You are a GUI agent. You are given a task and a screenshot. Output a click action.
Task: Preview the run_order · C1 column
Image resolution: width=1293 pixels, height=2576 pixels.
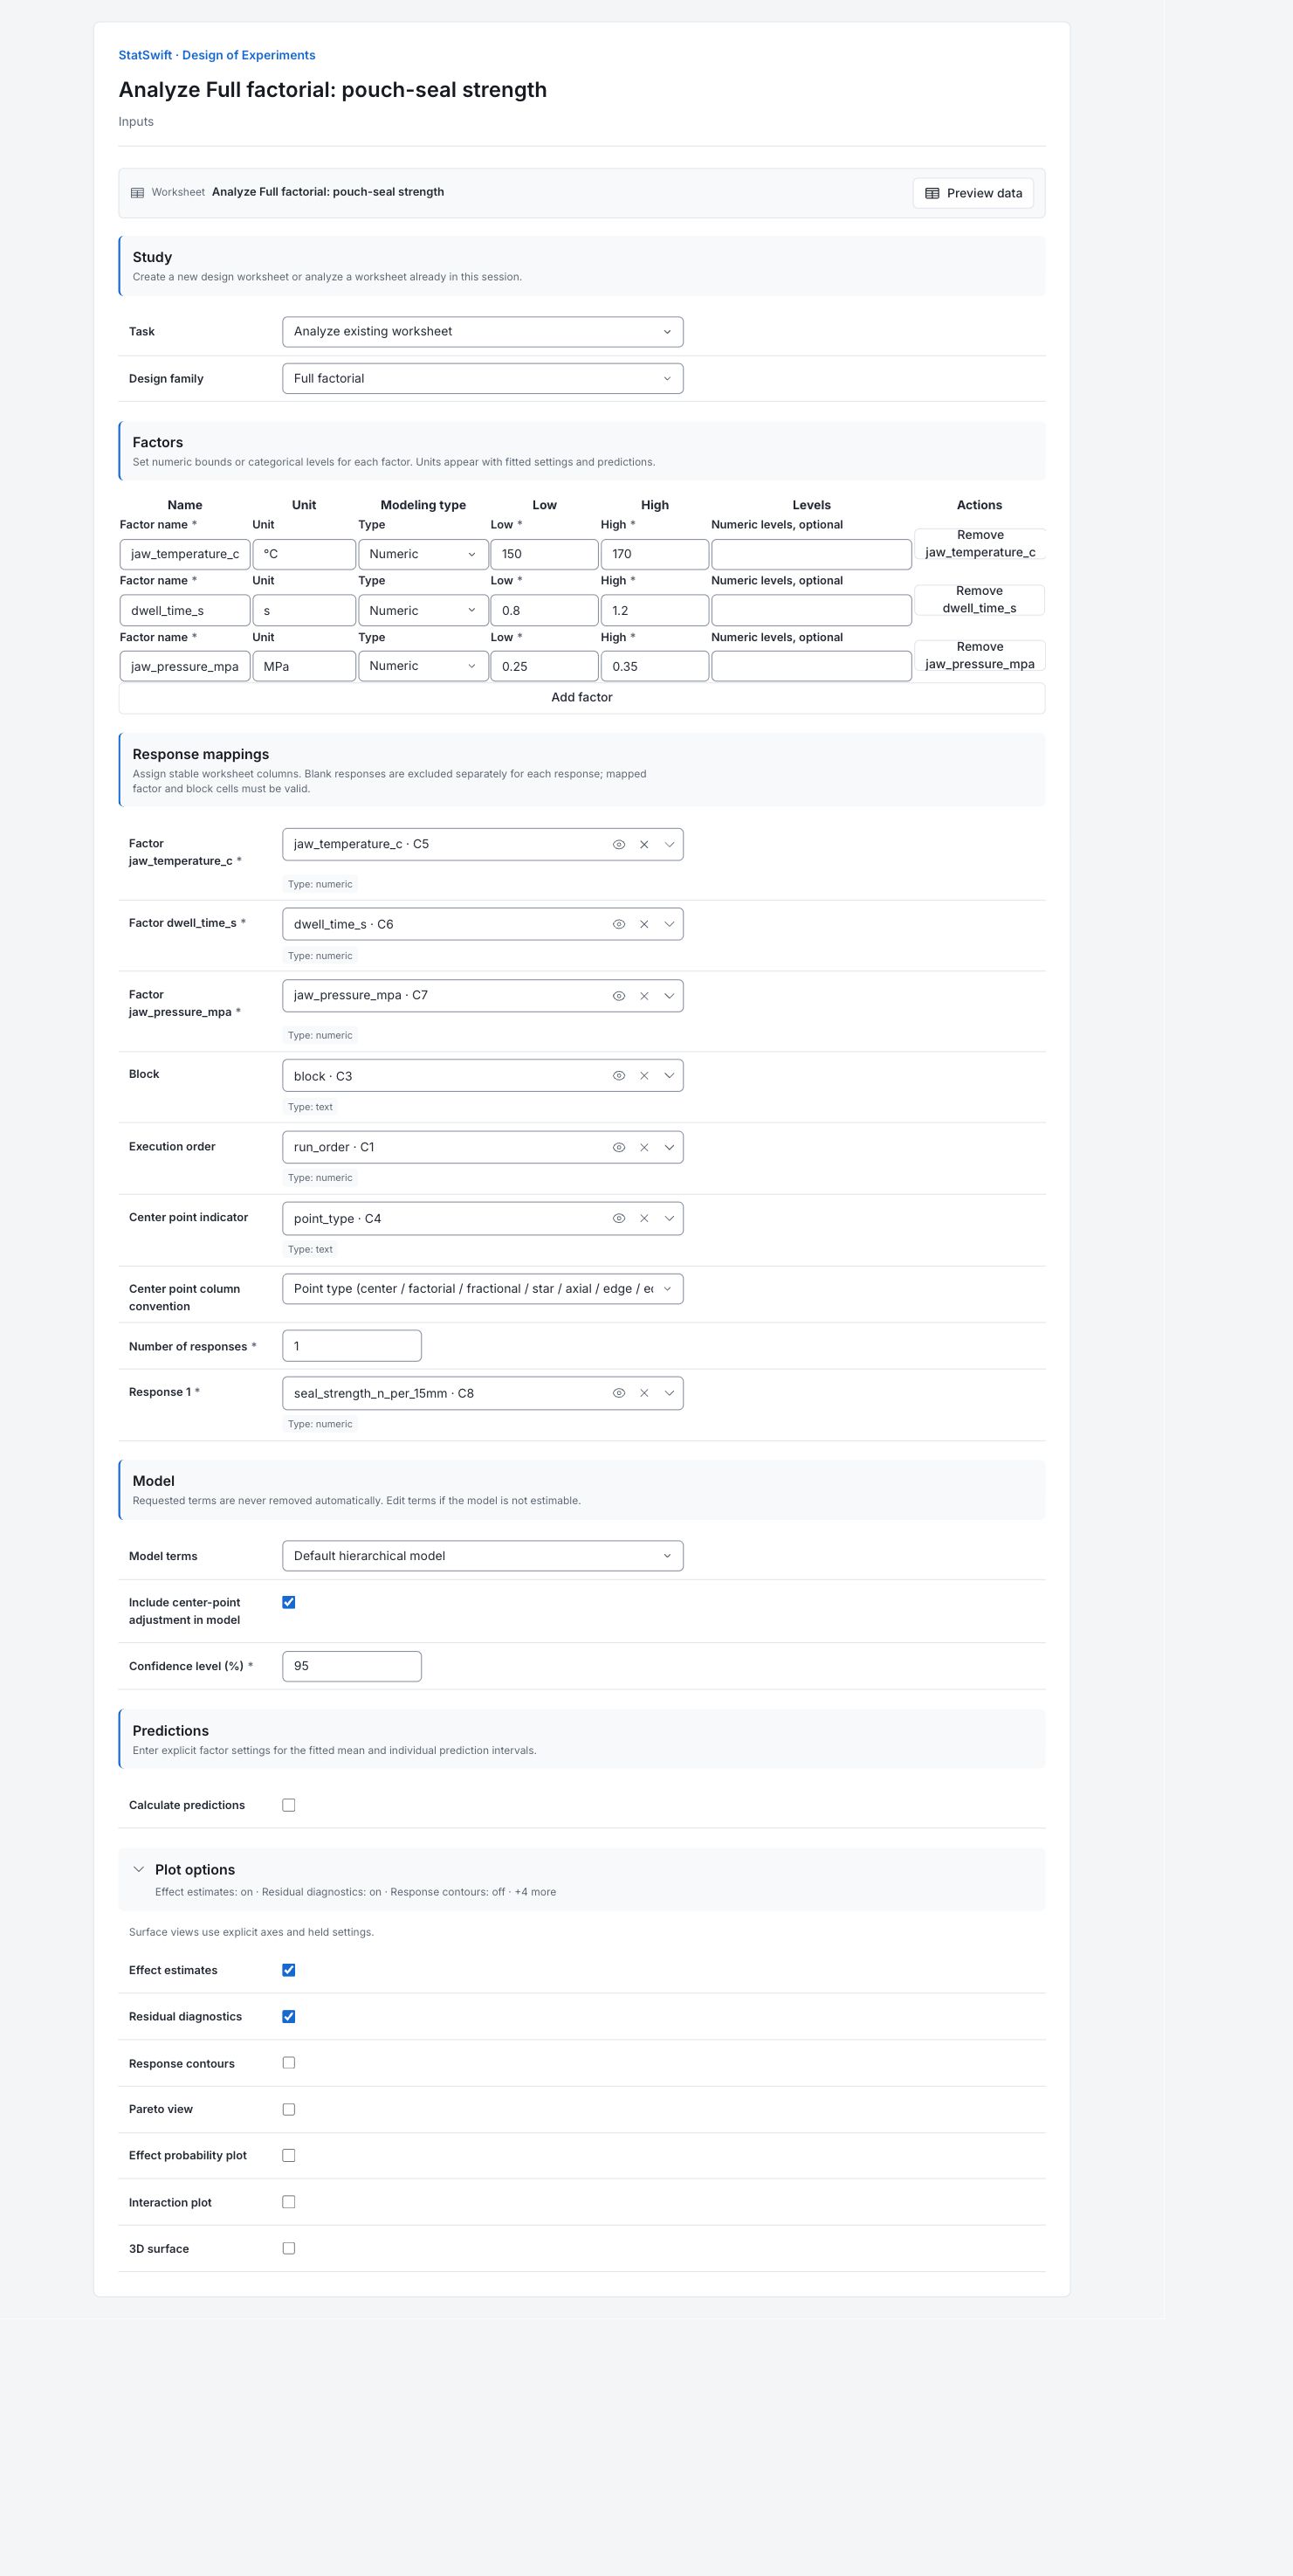coord(618,1147)
